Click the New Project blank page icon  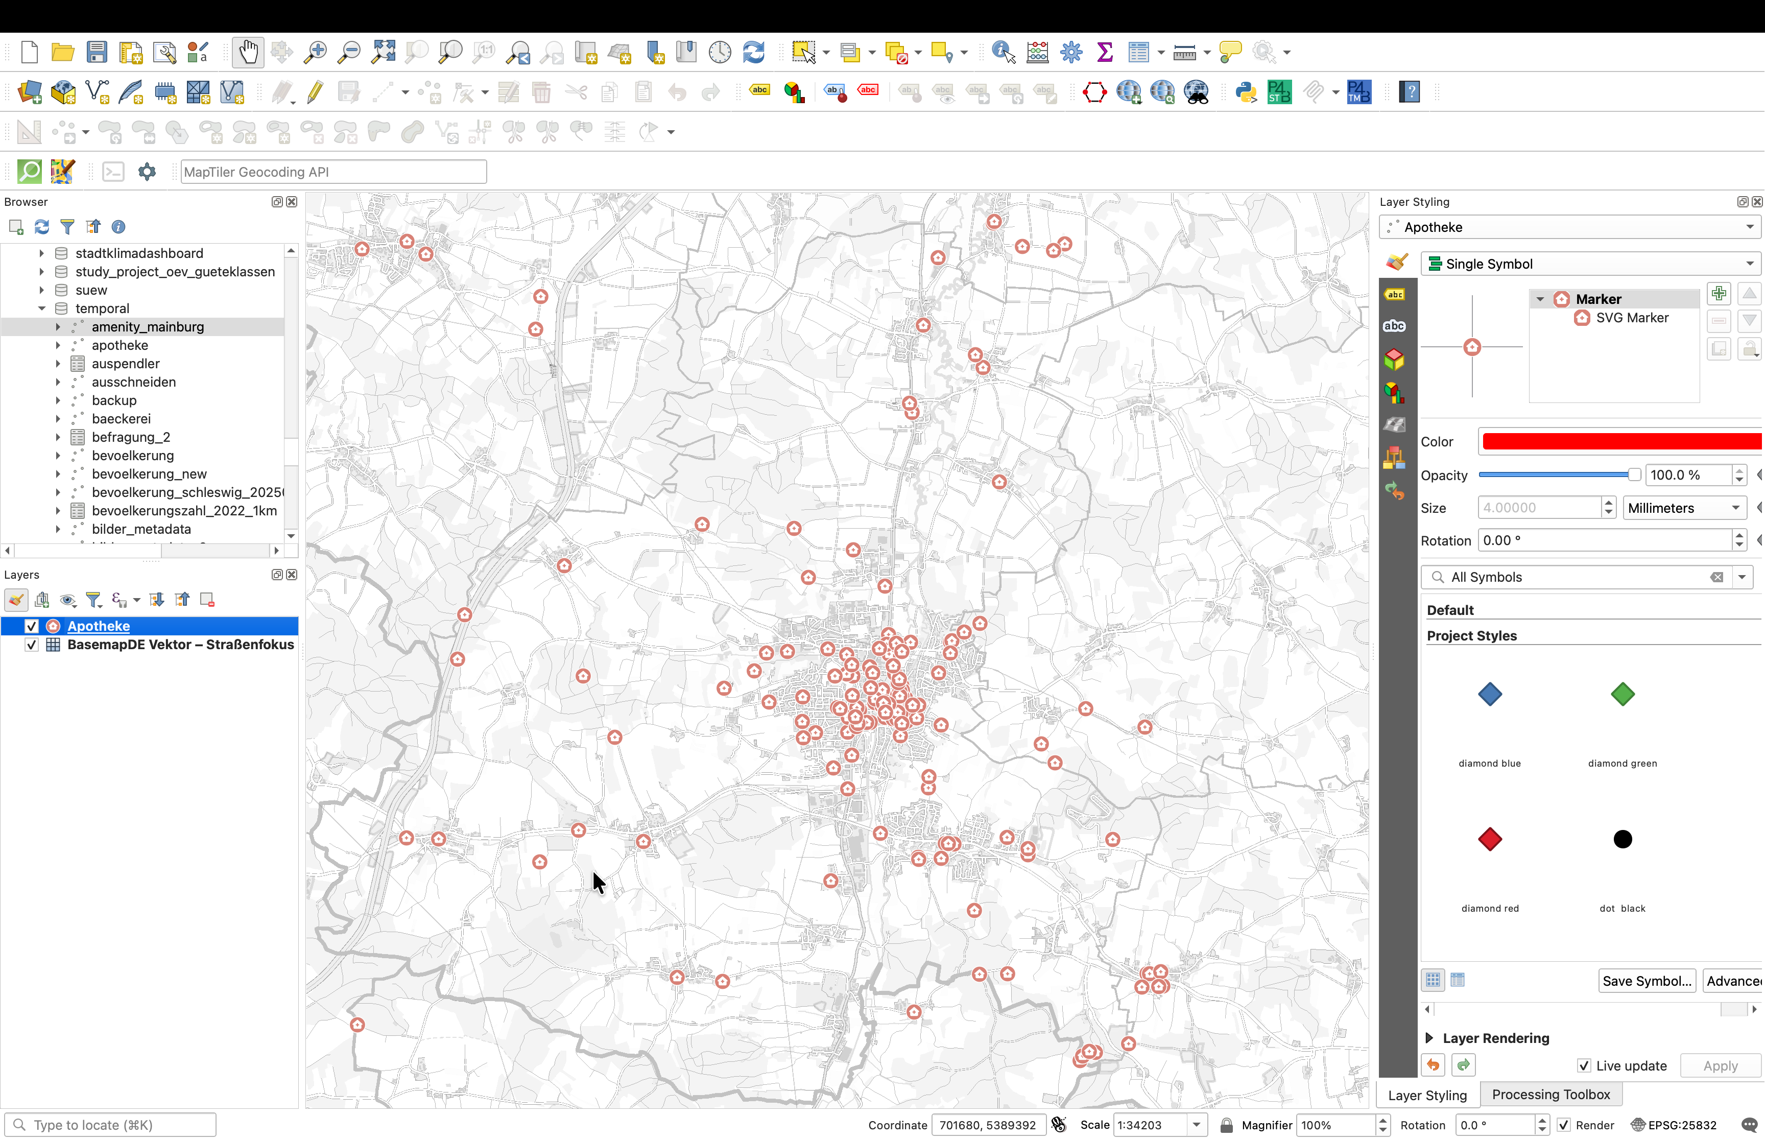30,52
